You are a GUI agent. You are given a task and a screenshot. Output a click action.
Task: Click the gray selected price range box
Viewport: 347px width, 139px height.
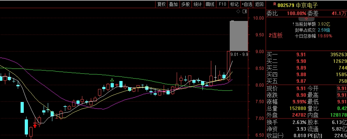click(239, 36)
